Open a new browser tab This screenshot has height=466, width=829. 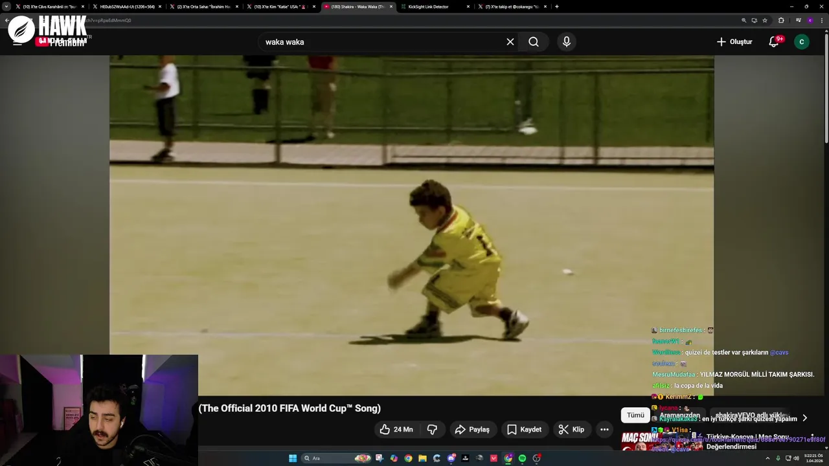[557, 6]
